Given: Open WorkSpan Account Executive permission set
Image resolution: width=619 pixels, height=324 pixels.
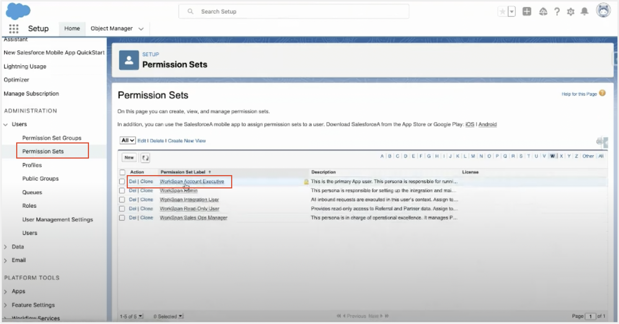Looking at the screenshot, I should point(192,182).
